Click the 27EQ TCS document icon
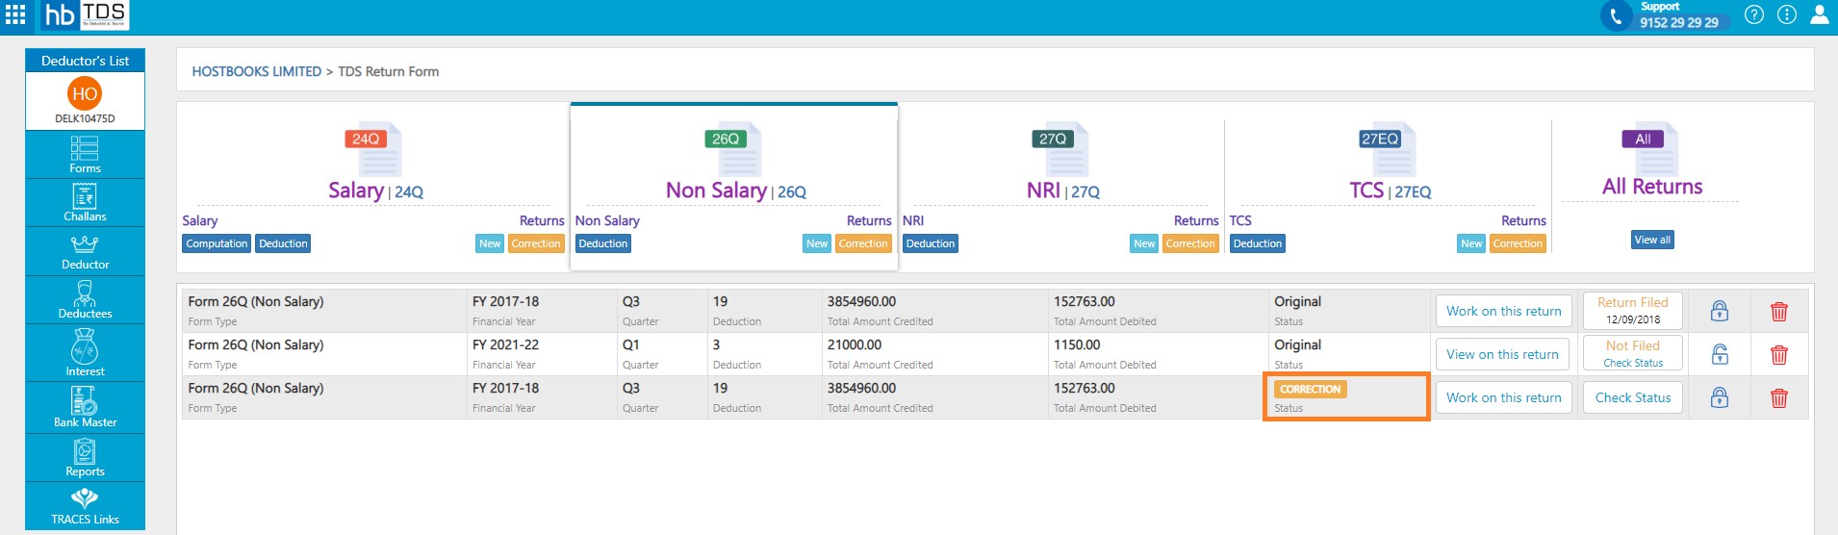 (1388, 149)
